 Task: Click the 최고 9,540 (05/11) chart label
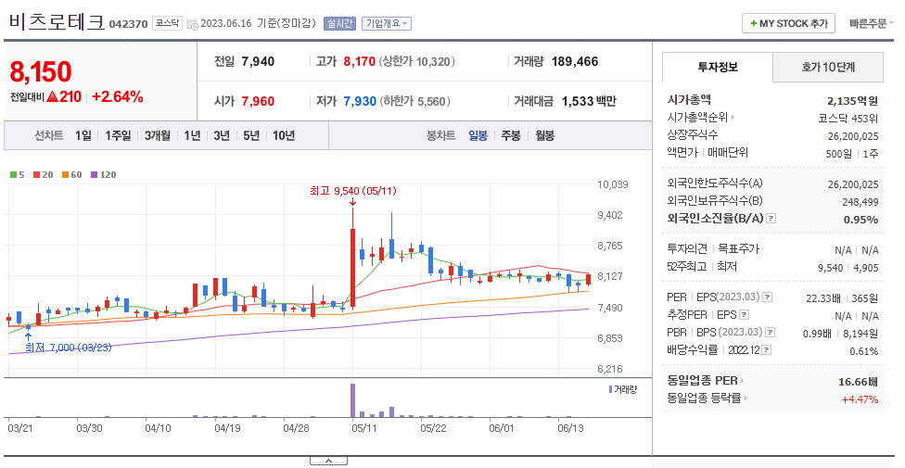point(352,191)
